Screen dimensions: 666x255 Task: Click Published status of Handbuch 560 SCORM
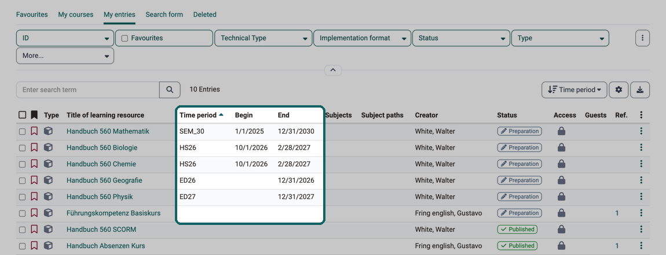click(x=517, y=230)
